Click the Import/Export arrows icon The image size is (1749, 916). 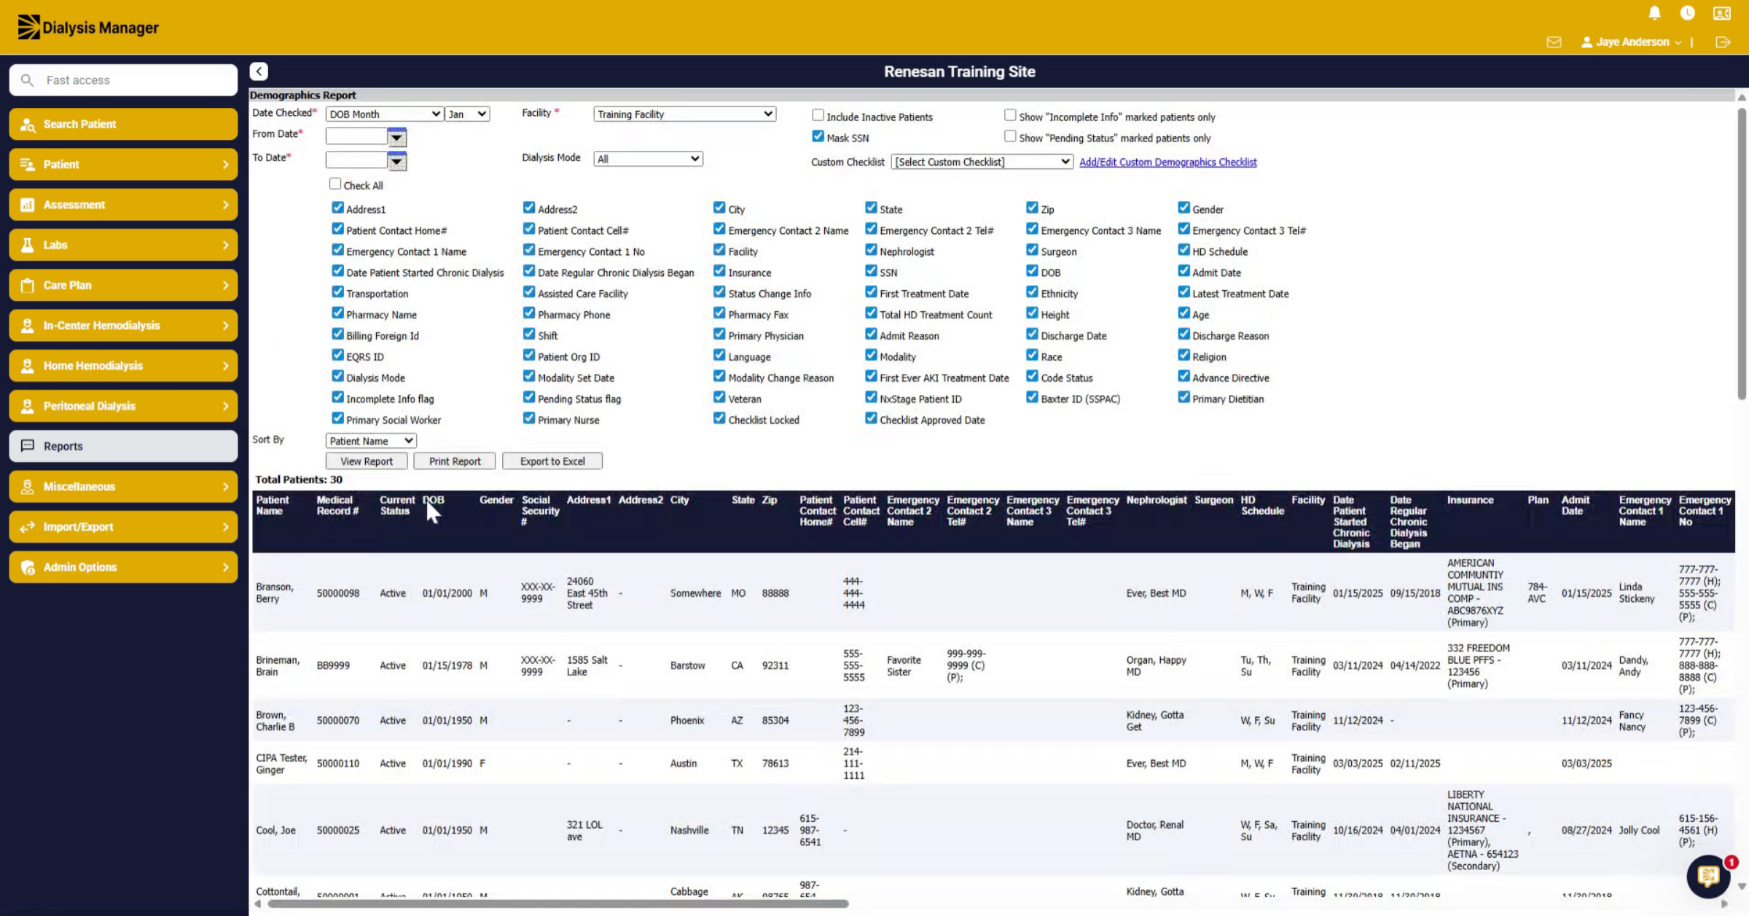(x=28, y=528)
